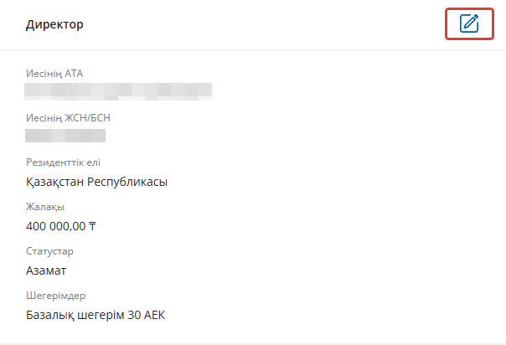Click the Жалақы salary label
Viewport: 506px width, 345px height.
(45, 207)
